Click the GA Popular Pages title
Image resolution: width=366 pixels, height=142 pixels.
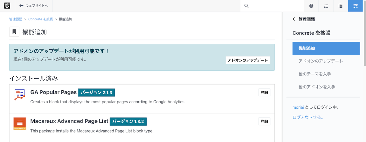point(53,92)
